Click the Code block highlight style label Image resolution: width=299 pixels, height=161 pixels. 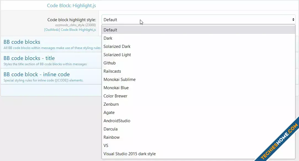coord(72,20)
